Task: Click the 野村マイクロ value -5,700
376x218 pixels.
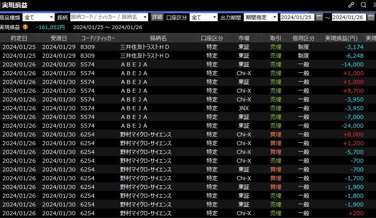Action: tap(354, 152)
